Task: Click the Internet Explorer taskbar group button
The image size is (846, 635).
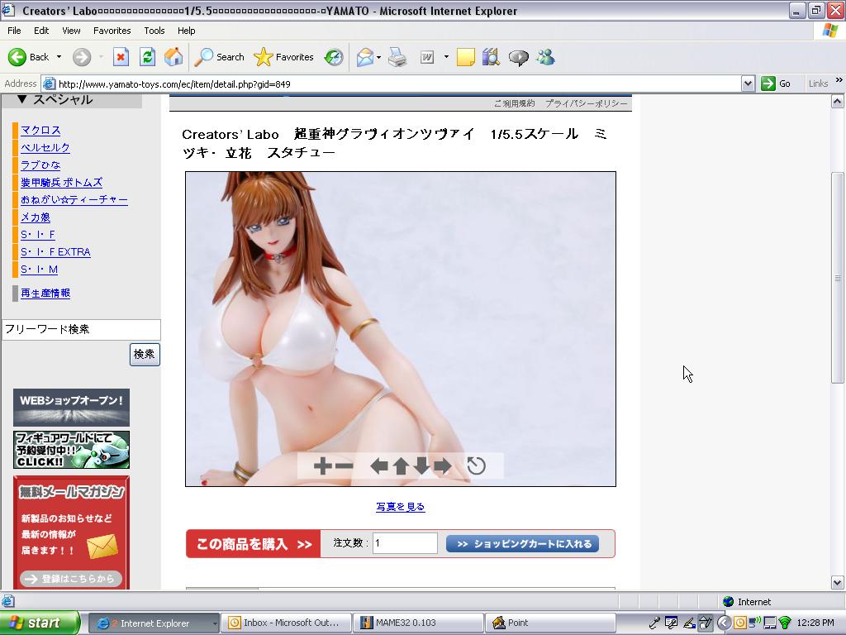Action: [154, 623]
